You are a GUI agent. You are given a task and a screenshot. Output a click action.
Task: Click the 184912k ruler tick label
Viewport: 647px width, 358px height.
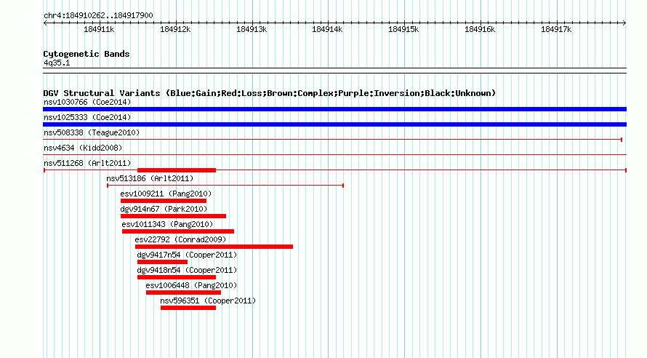click(175, 29)
